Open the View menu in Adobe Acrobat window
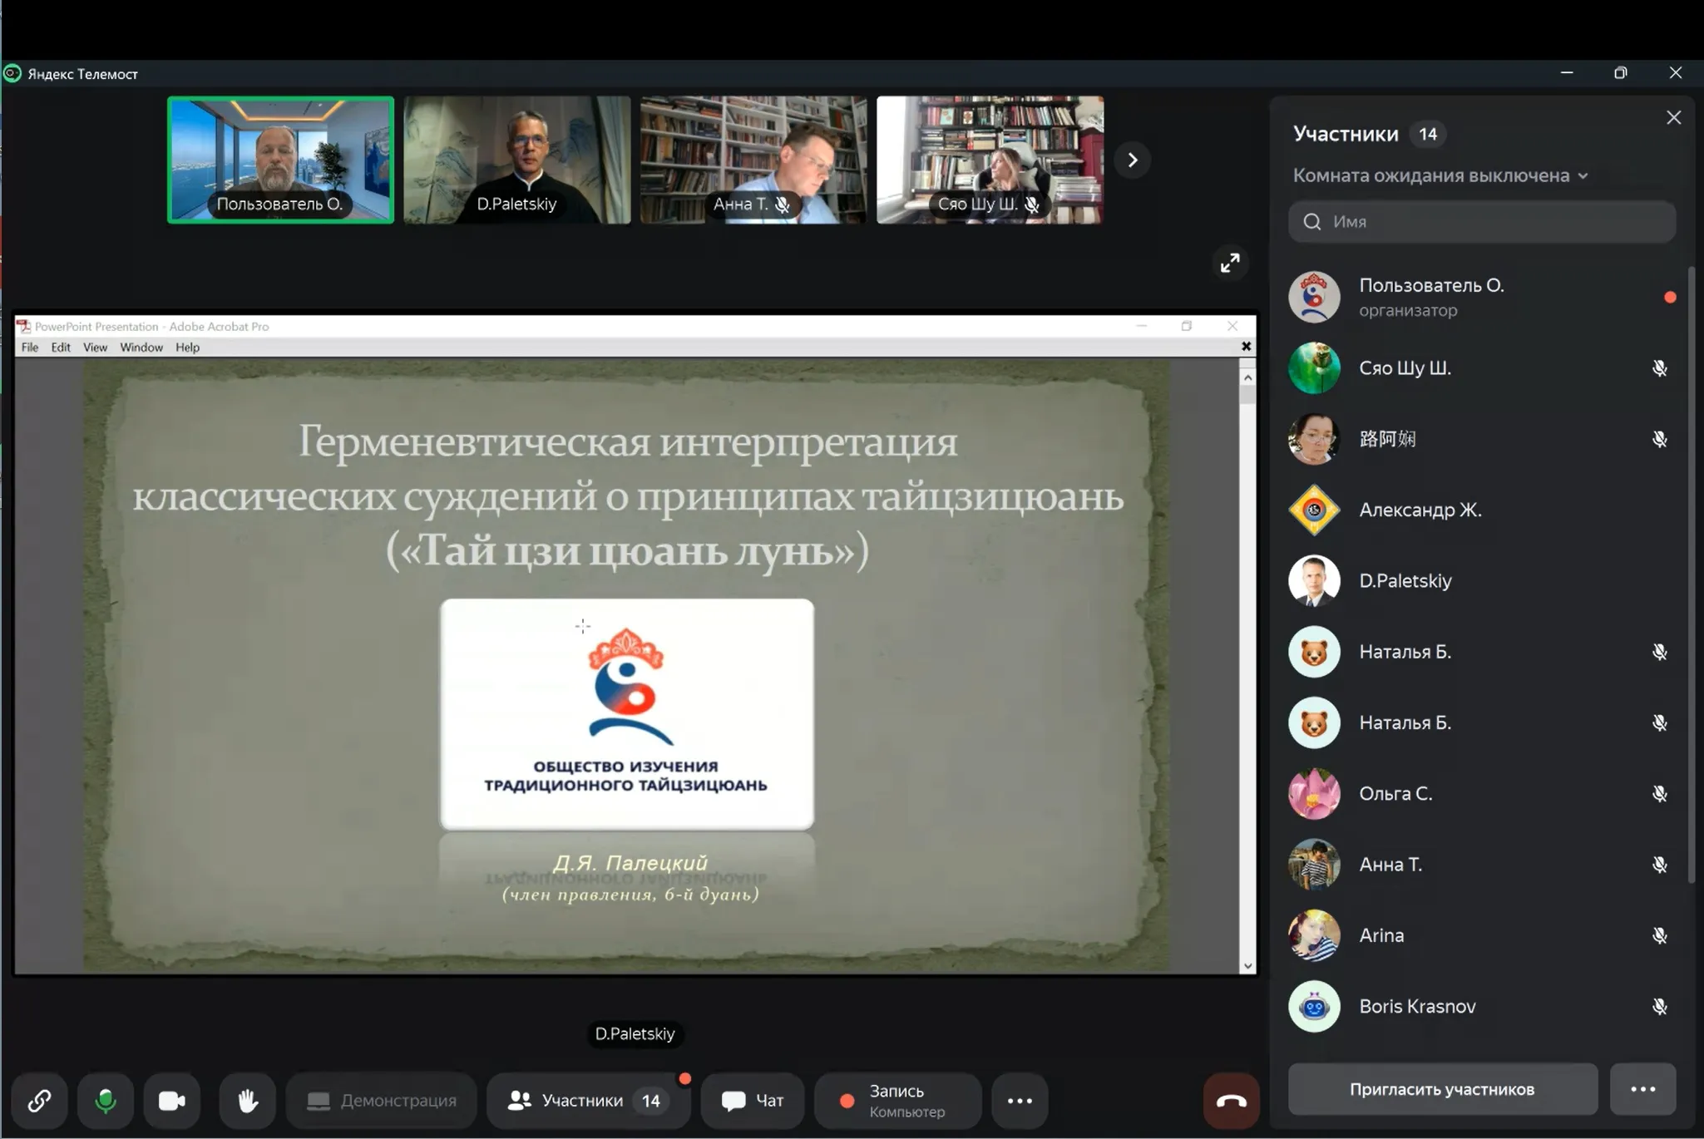The height and width of the screenshot is (1139, 1704). coord(95,348)
